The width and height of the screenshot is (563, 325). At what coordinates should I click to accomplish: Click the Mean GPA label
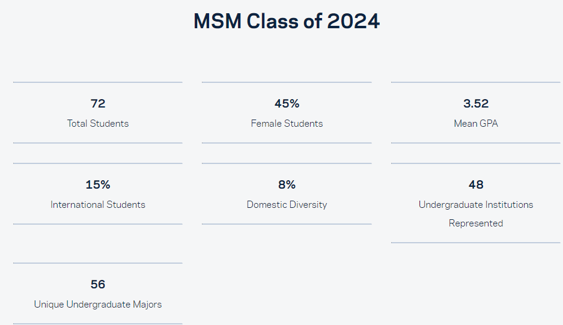tap(476, 124)
